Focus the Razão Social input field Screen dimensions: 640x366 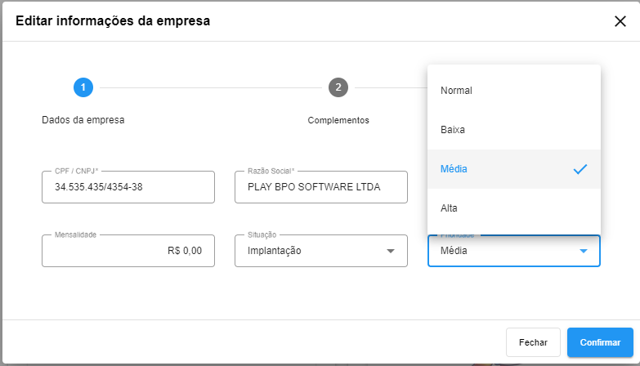pos(320,187)
